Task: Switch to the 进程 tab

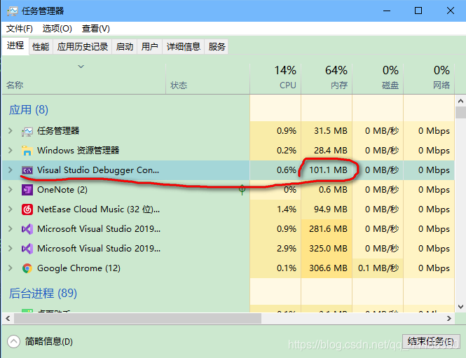Action: [x=15, y=46]
